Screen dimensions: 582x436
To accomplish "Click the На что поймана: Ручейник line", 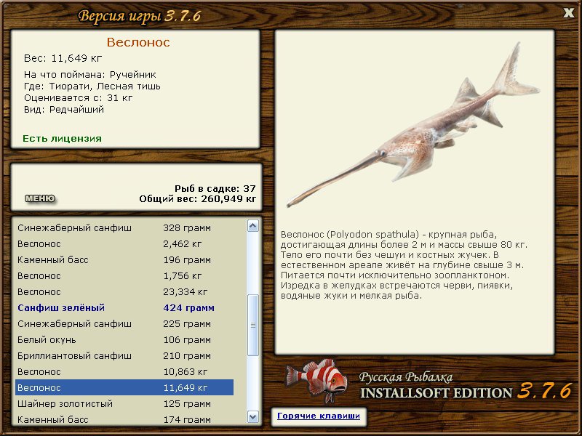I will 89,75.
